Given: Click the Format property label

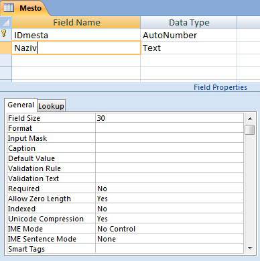Looking at the screenshot, I should [20, 128].
